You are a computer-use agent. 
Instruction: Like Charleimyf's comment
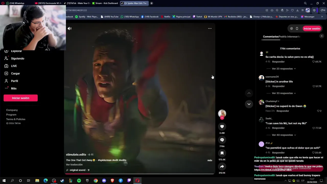pyautogui.click(x=318, y=111)
